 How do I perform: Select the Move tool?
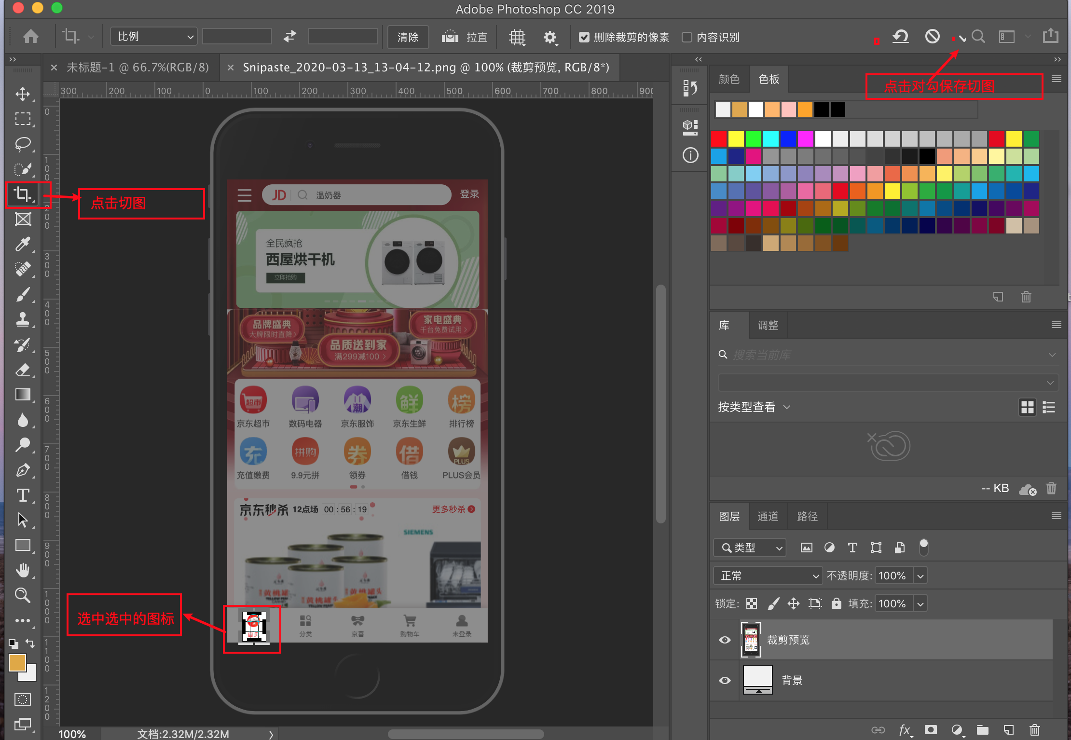tap(23, 94)
